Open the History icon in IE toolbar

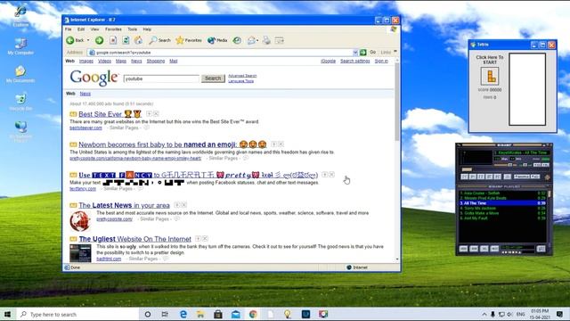point(237,40)
